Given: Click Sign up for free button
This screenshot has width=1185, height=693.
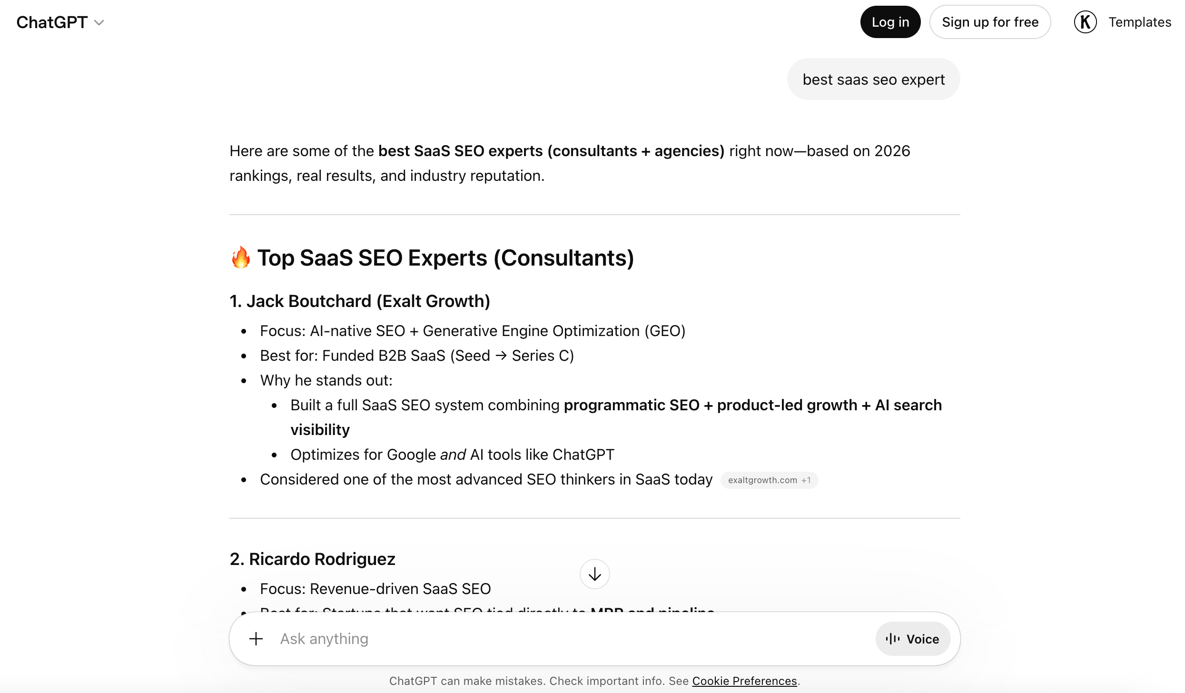Looking at the screenshot, I should click(990, 22).
